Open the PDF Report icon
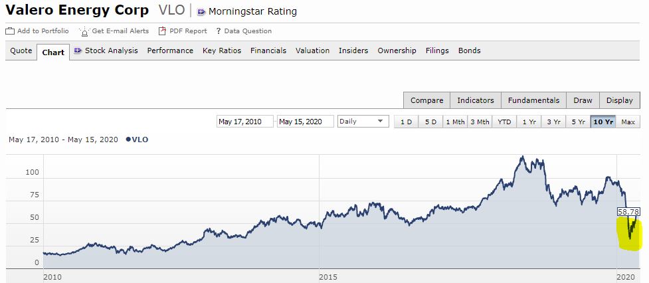This screenshot has width=649, height=283. 162,31
